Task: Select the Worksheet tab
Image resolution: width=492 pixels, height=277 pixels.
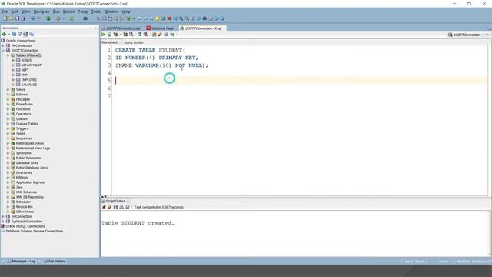Action: click(109, 42)
